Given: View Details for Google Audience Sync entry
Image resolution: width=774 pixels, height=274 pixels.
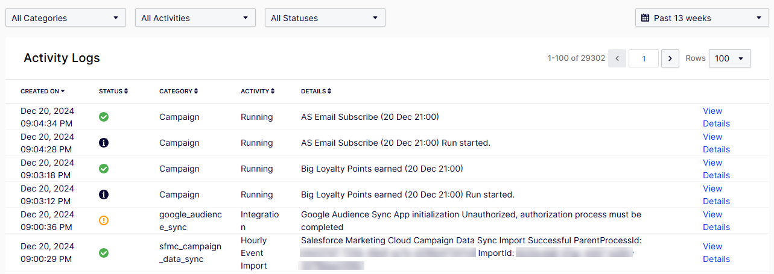Looking at the screenshot, I should coord(716,220).
